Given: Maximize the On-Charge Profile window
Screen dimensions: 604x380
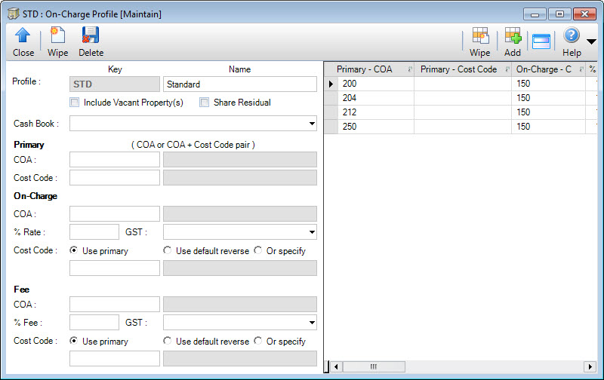Looking at the screenshot, I should [x=559, y=14].
